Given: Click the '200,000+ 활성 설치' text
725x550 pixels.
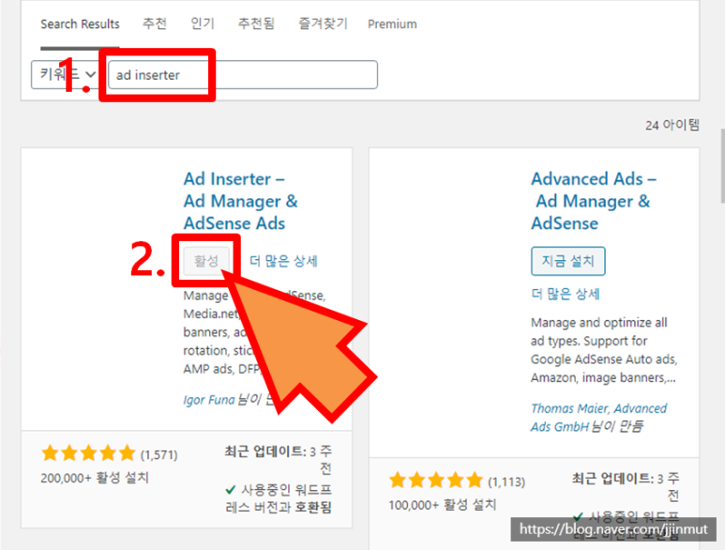Looking at the screenshot, I should 95,478.
